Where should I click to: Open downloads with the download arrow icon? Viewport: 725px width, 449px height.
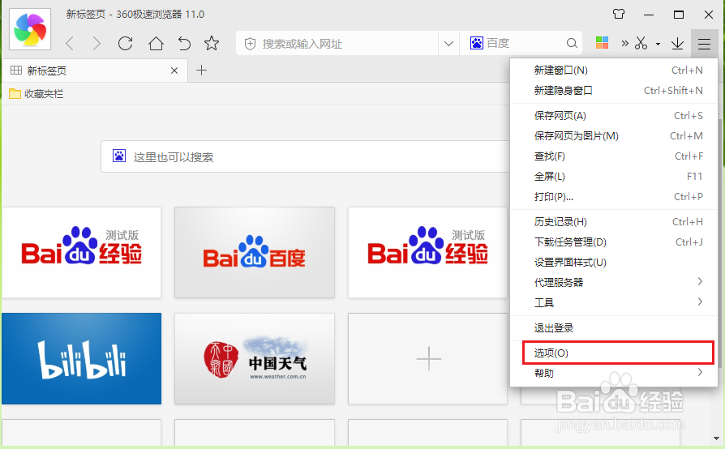677,44
